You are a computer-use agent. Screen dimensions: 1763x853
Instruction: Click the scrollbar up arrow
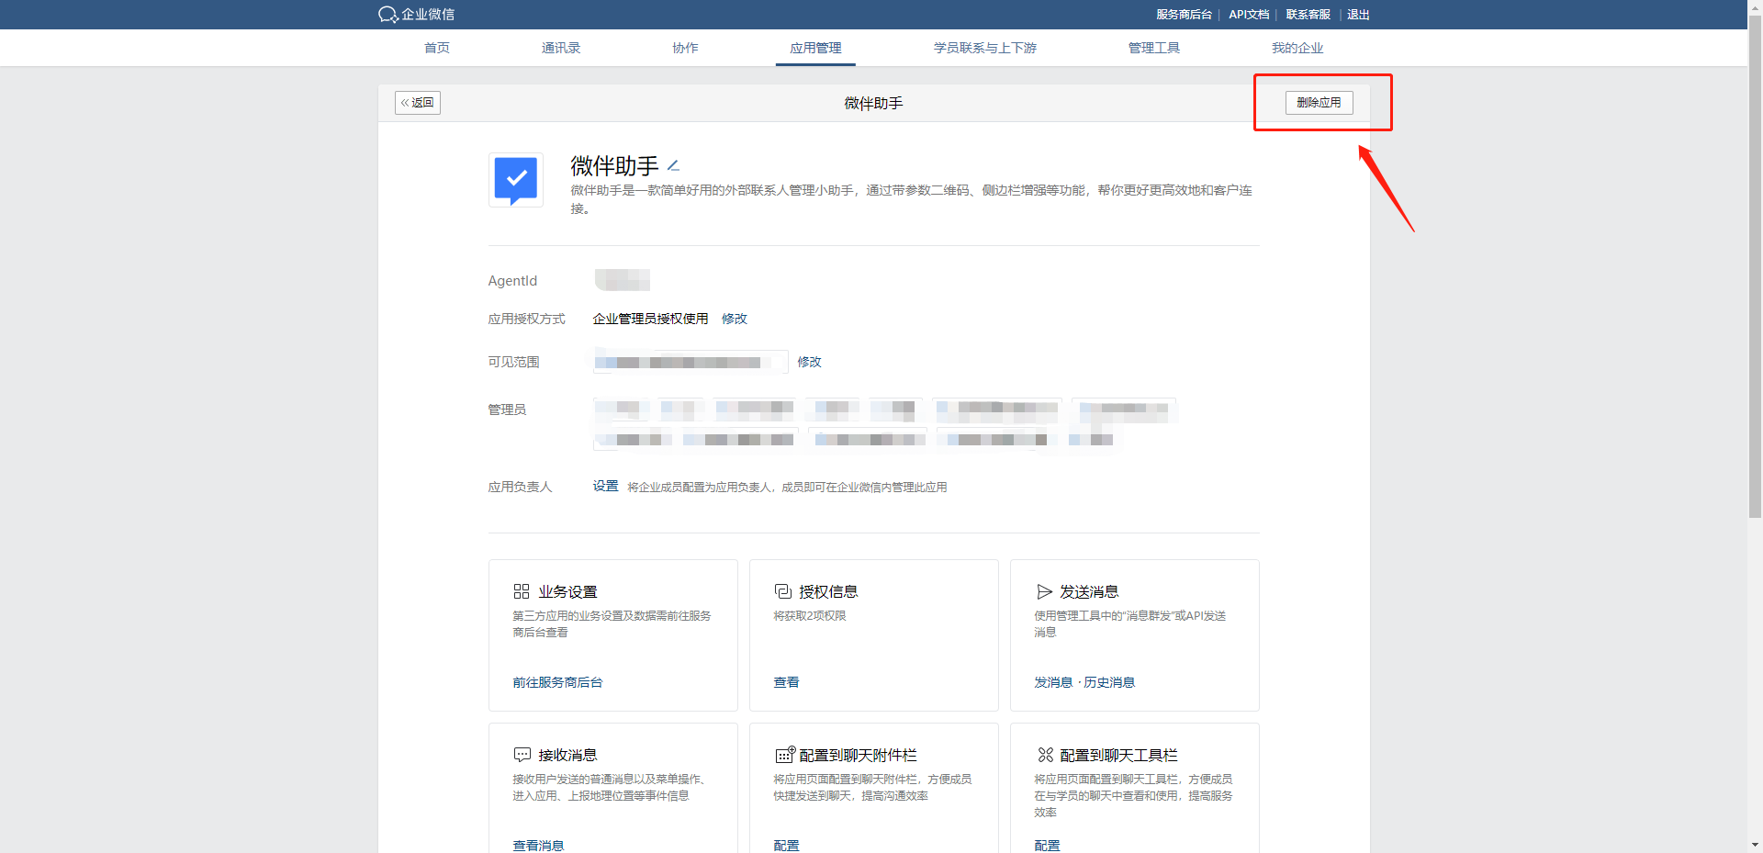[x=1755, y=6]
